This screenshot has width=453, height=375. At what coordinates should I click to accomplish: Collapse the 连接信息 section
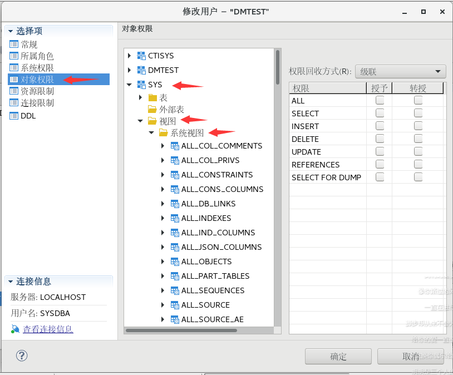[x=11, y=282]
